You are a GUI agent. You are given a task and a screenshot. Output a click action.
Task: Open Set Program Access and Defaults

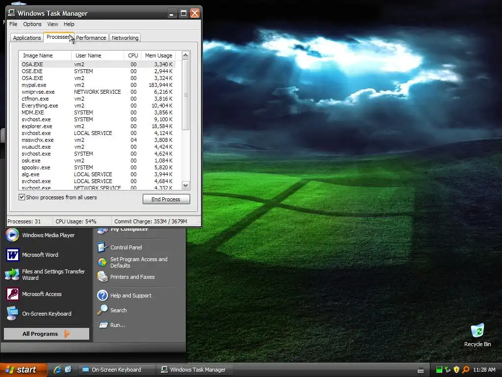click(132, 262)
